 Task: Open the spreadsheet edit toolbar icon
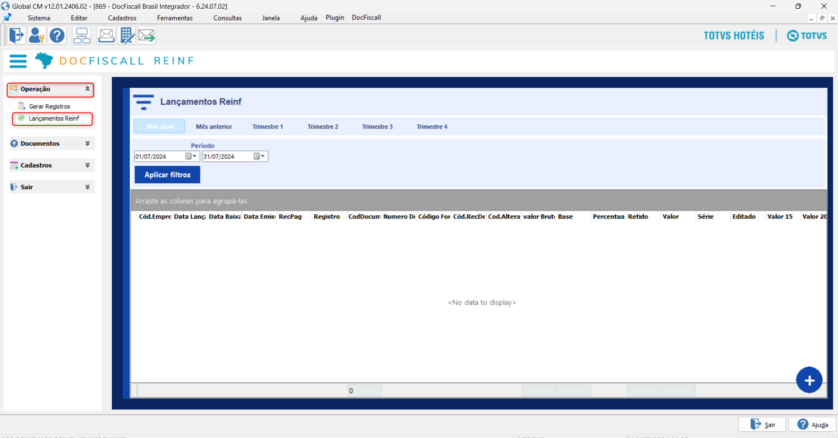tap(127, 35)
